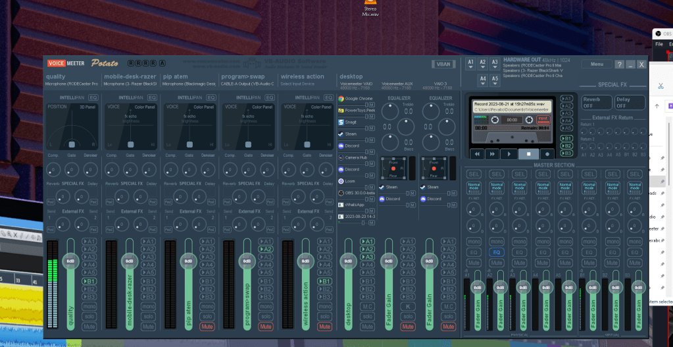Screen dimensions: 673x347
Task: Disable A2 routing on the program>swap strip
Action: [x=266, y=249]
